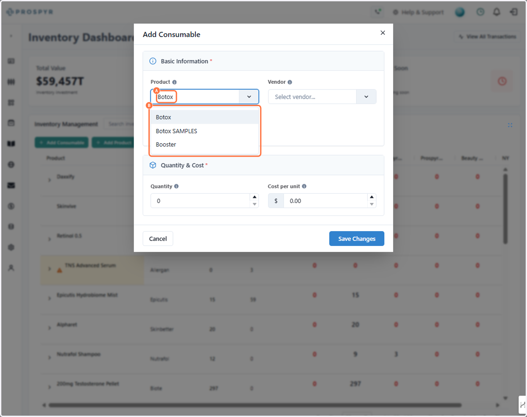Increase Quantity with the up arrow
This screenshot has height=417, width=527.
point(254,197)
